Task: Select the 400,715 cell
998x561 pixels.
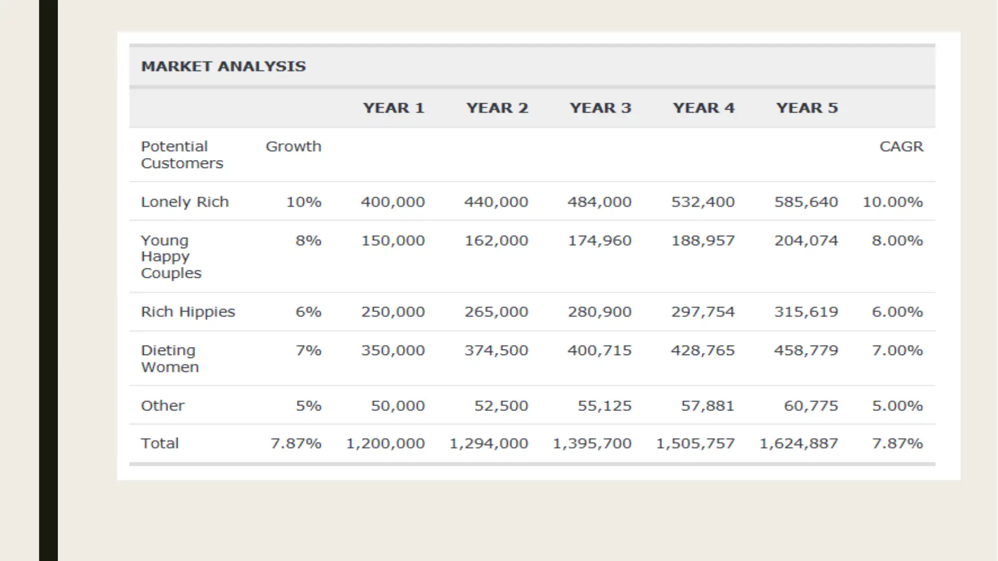Action: [x=599, y=351]
